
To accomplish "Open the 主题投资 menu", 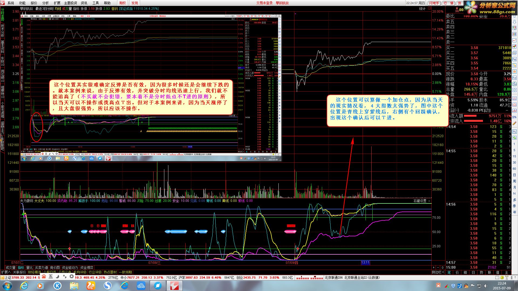I will [x=70, y=3].
